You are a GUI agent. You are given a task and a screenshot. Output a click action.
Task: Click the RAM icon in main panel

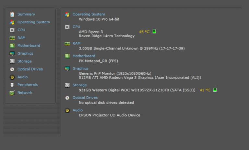pos(67,44)
